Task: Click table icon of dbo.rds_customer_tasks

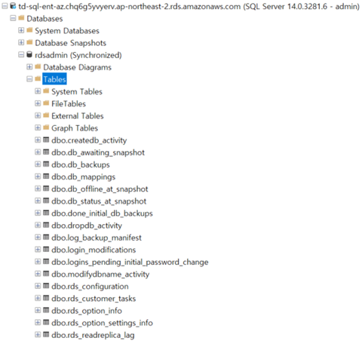Action: (x=46, y=298)
